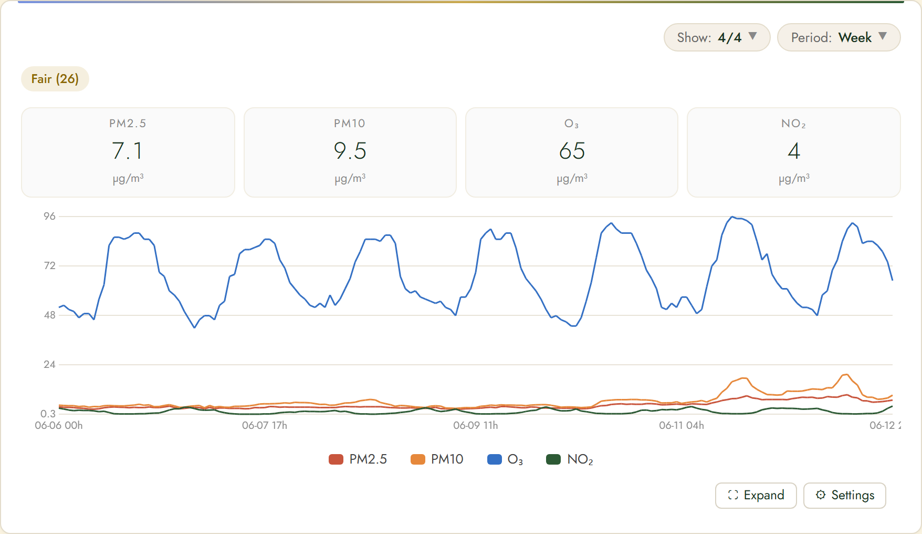Image resolution: width=922 pixels, height=534 pixels.
Task: Click the Expand chart button
Action: click(756, 495)
